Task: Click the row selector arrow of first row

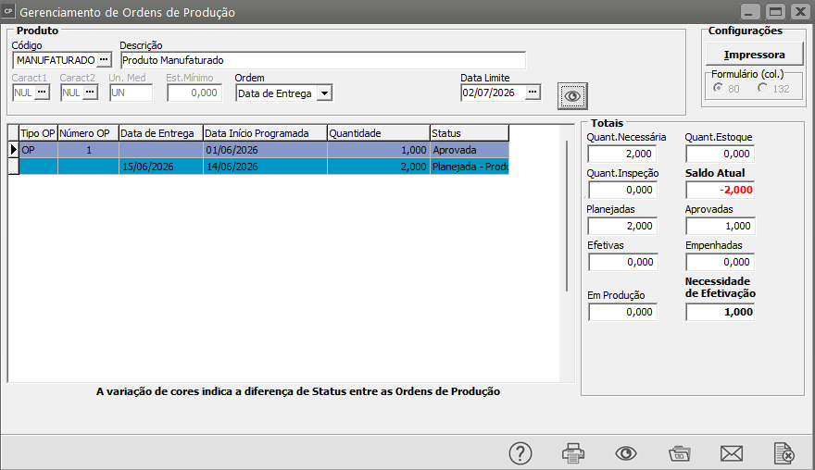Action: pos(14,150)
